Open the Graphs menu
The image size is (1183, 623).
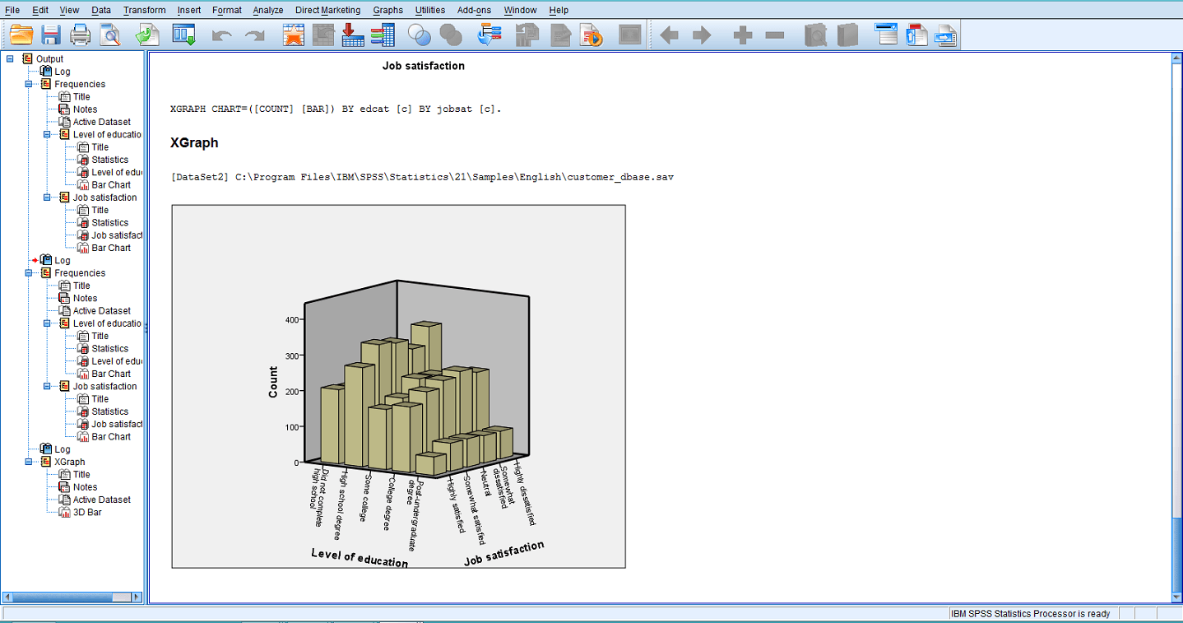(387, 10)
